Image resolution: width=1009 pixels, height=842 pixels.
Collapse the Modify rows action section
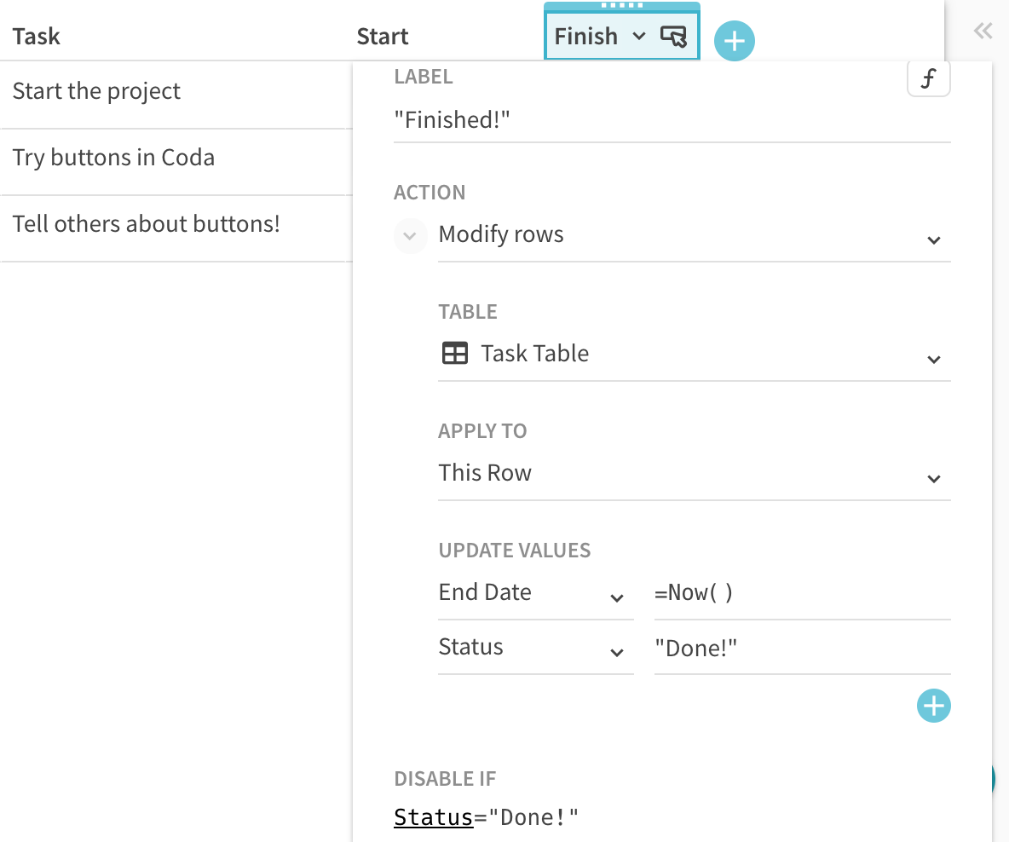[x=410, y=236]
